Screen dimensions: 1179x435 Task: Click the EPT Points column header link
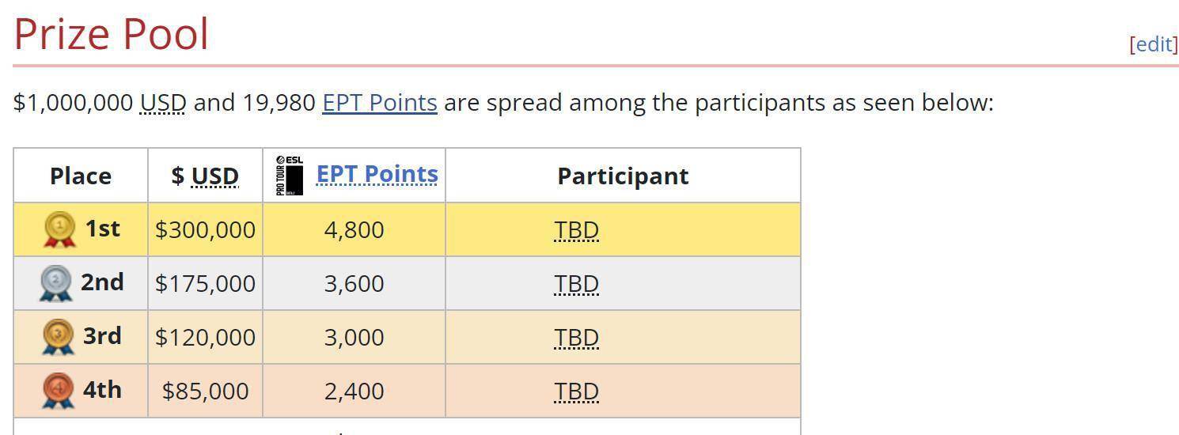(377, 174)
